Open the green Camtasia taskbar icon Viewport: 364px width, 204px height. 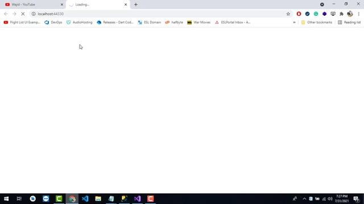point(59,199)
